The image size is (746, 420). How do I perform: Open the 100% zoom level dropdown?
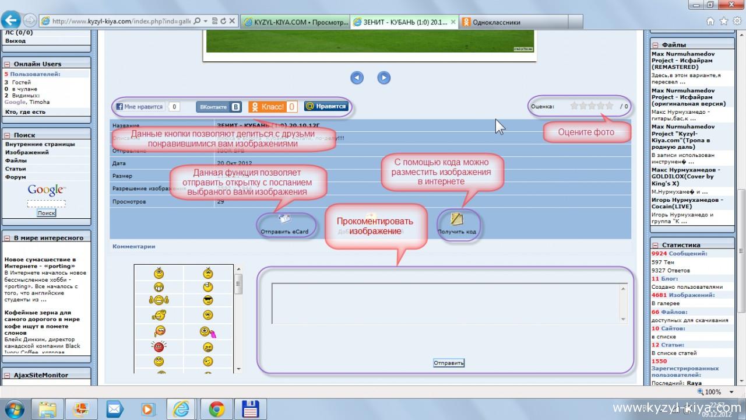click(x=733, y=392)
